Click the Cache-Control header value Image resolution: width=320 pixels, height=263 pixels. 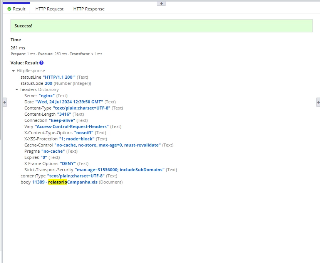107,145
